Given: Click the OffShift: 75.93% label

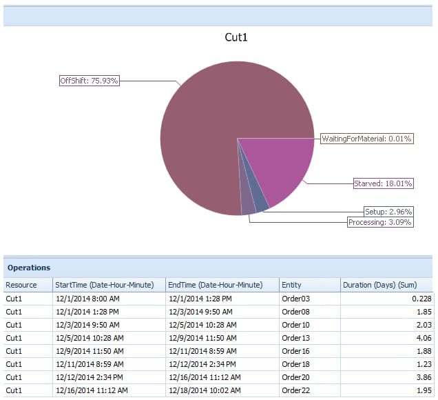Looking at the screenshot, I should point(90,81).
